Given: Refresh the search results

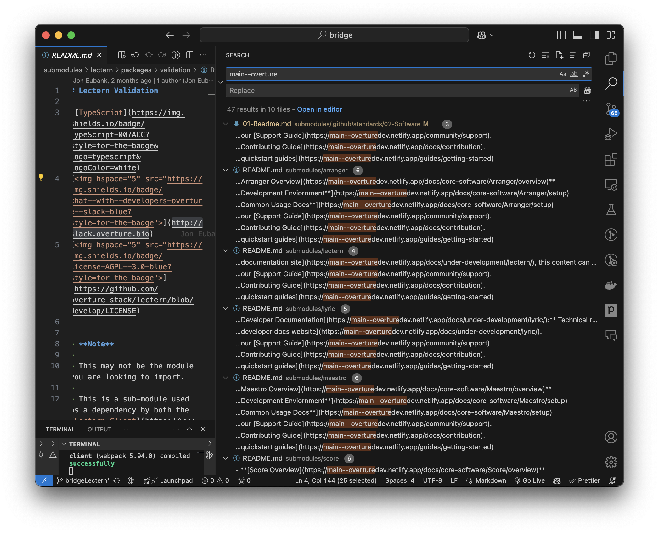Looking at the screenshot, I should click(x=532, y=55).
